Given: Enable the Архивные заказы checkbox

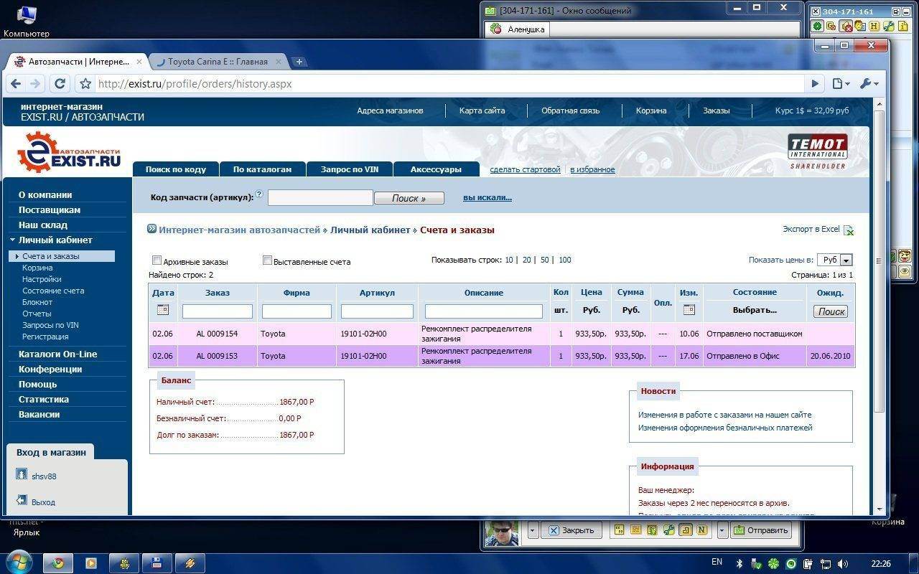Looking at the screenshot, I should tap(157, 260).
